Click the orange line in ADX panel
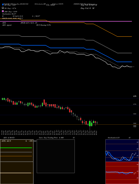This screenshot has width=139, height=184. pyautogui.click(x=16, y=156)
